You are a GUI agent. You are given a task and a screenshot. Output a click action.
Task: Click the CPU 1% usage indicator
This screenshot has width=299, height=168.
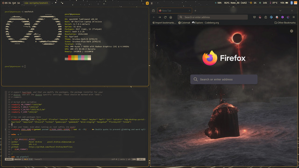tap(253, 3)
